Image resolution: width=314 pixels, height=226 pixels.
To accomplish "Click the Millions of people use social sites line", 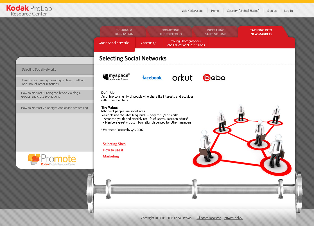I will tap(123, 111).
